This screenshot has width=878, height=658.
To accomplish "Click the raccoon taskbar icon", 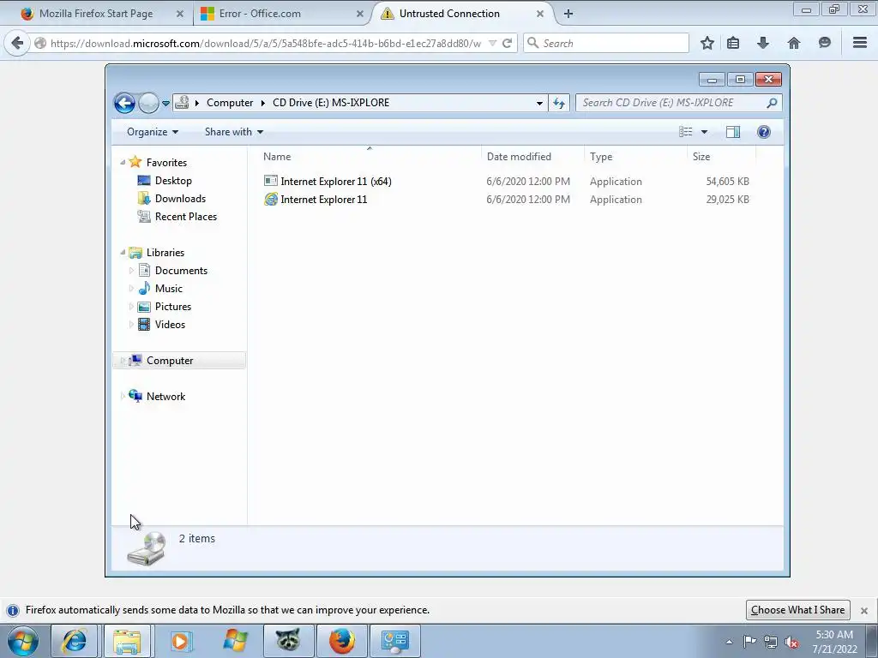I will (x=287, y=641).
